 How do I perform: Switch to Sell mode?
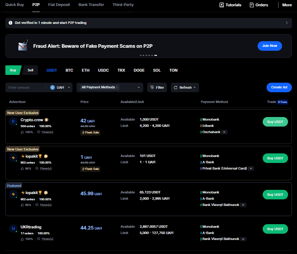30,70
